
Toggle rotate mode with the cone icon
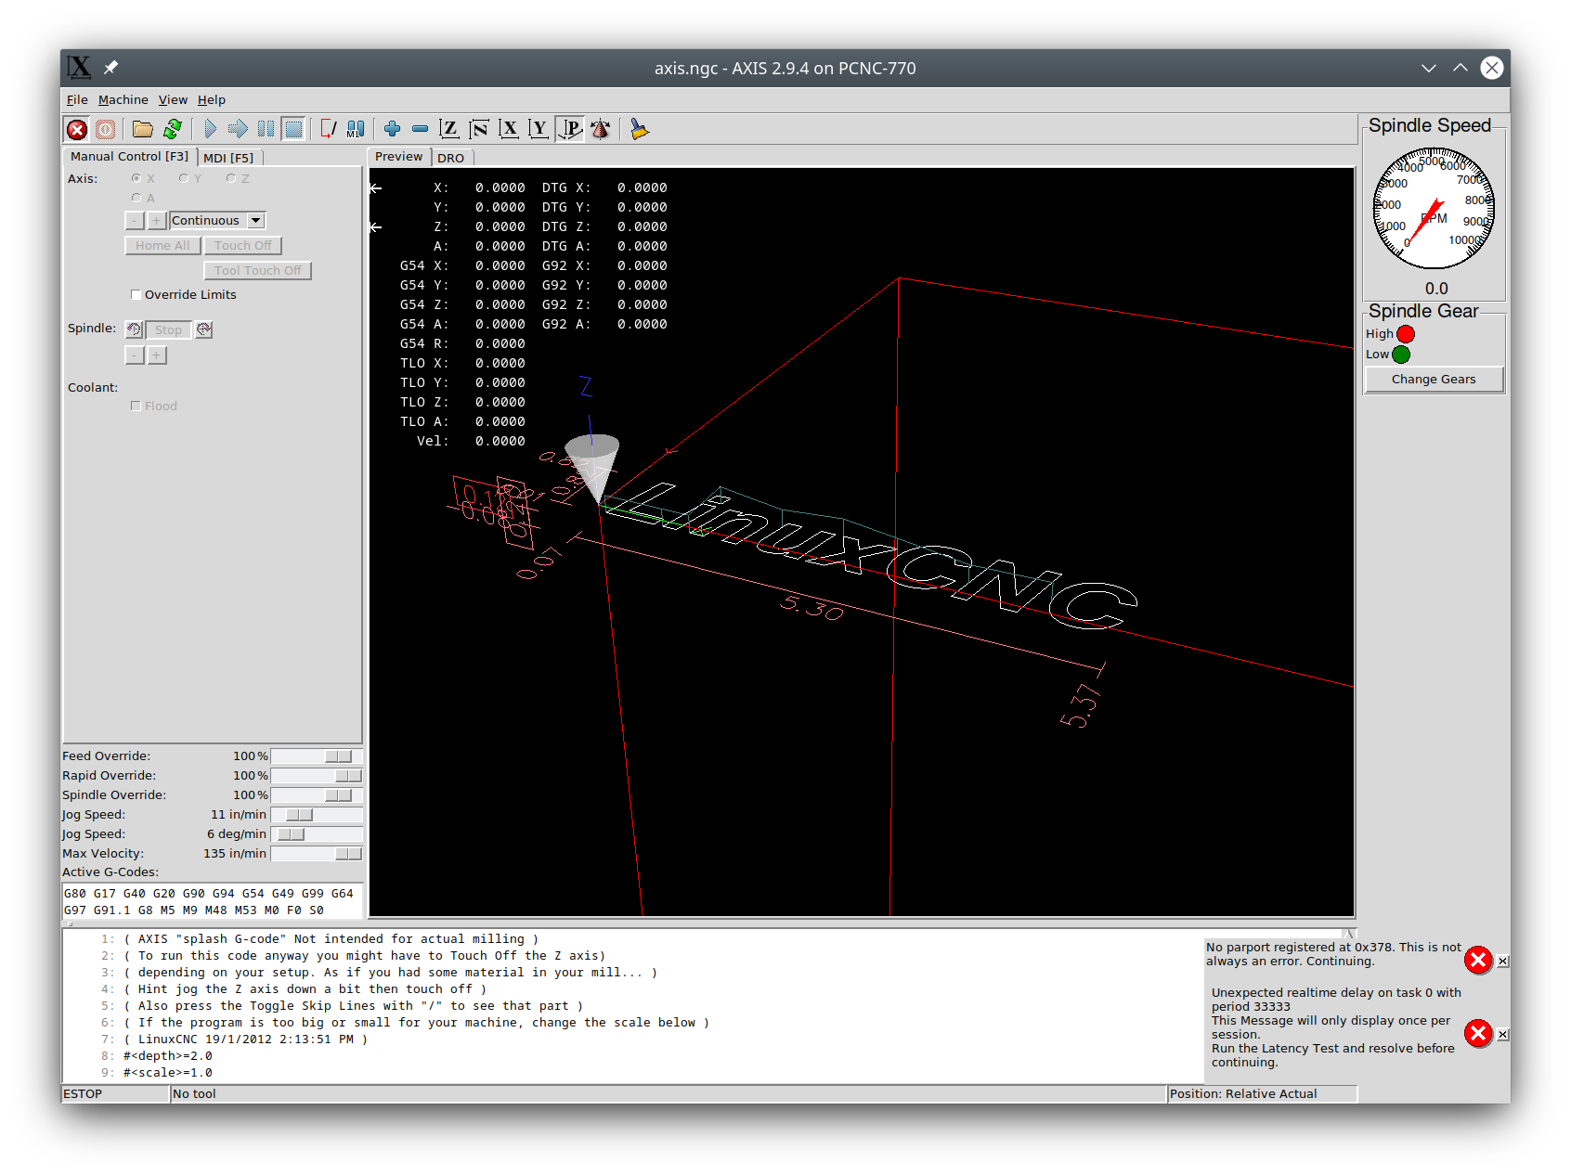coord(601,129)
